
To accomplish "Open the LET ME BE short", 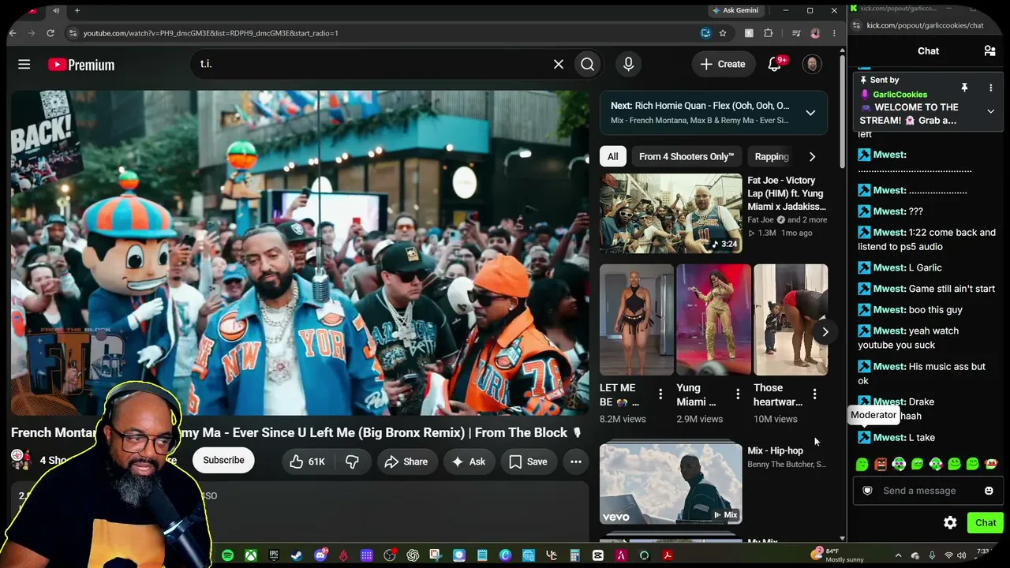I will pyautogui.click(x=636, y=319).
